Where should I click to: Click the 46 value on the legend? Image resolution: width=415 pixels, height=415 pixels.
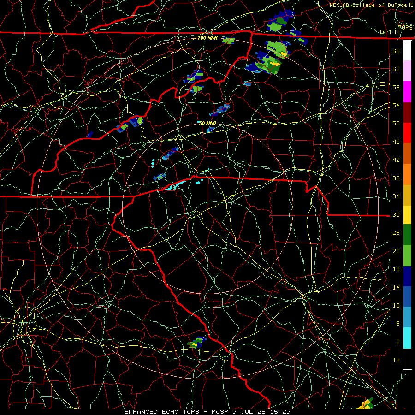pyautogui.click(x=396, y=142)
